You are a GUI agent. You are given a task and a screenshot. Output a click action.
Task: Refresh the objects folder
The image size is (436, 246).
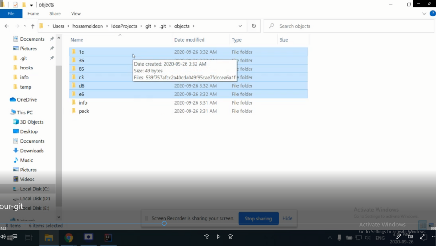point(254,26)
